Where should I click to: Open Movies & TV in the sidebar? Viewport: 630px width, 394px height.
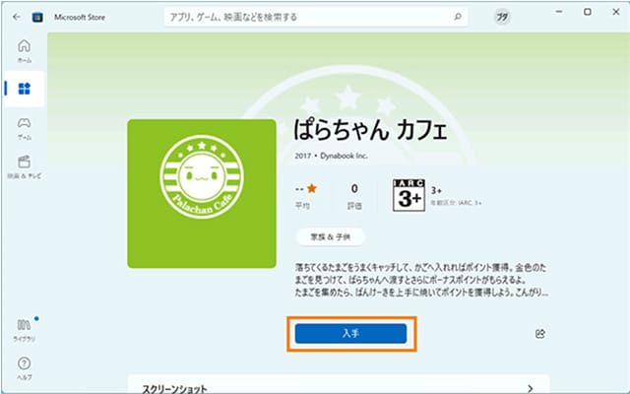[24, 166]
